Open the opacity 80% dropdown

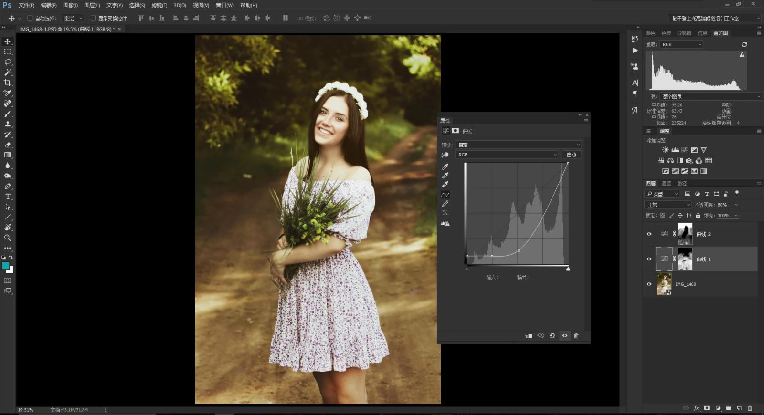pyautogui.click(x=736, y=205)
